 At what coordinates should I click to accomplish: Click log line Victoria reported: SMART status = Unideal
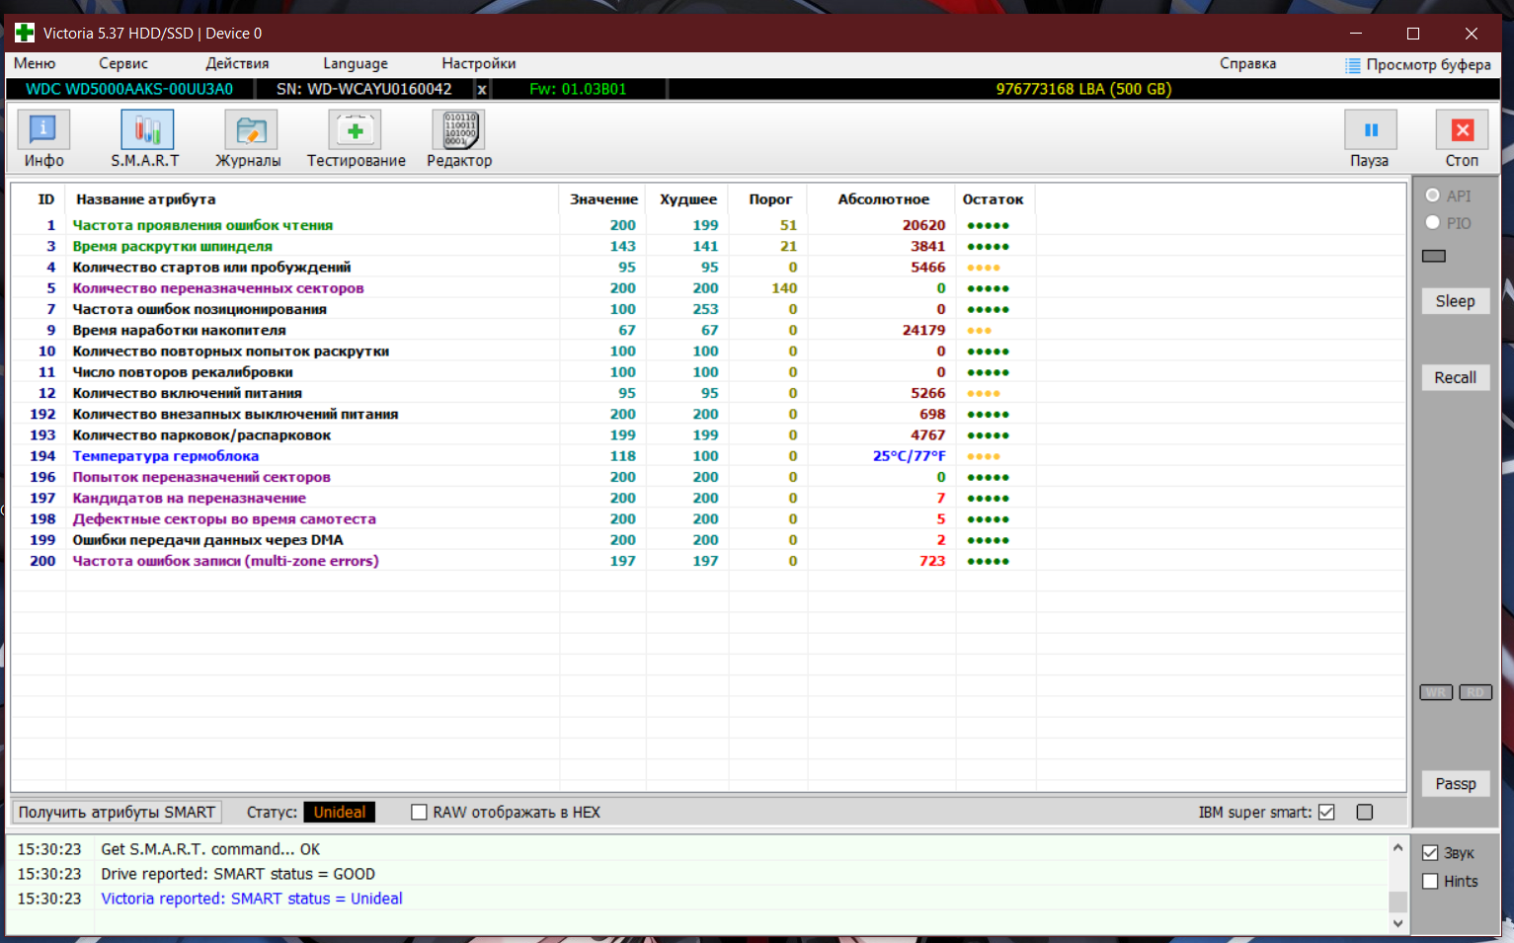(x=252, y=899)
